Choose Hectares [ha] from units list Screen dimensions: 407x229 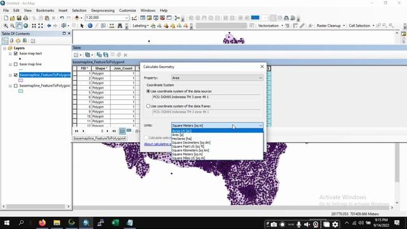[x=217, y=139]
